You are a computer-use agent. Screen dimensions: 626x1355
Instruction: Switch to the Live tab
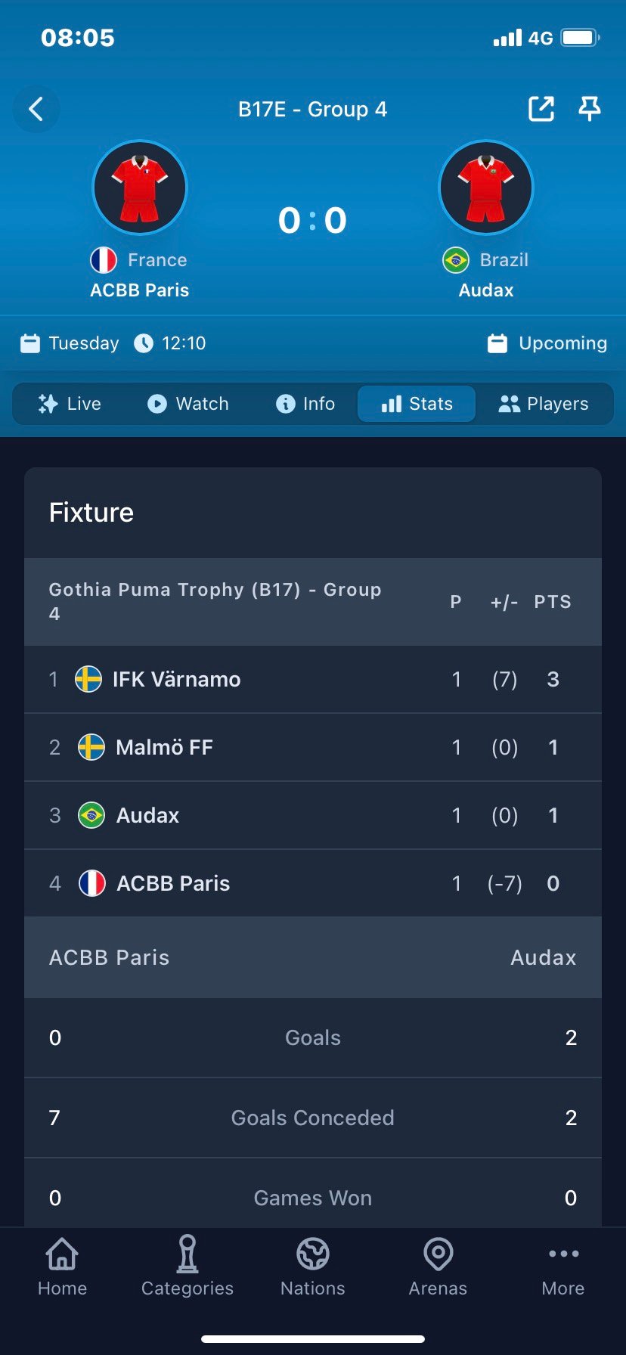pyautogui.click(x=70, y=404)
